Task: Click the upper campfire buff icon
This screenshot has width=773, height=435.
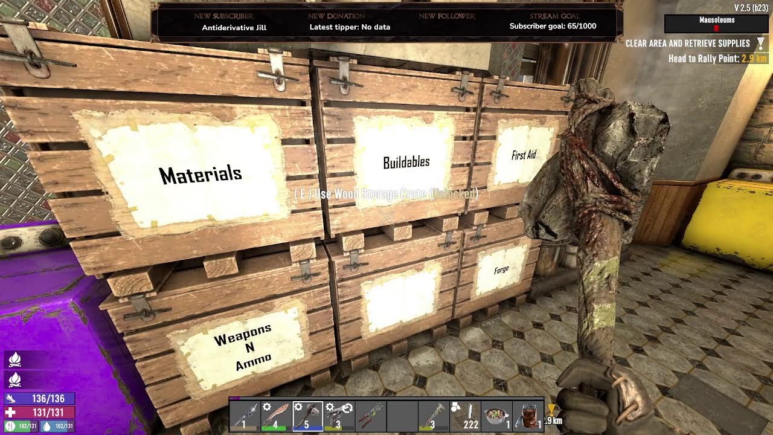Action: [x=14, y=360]
